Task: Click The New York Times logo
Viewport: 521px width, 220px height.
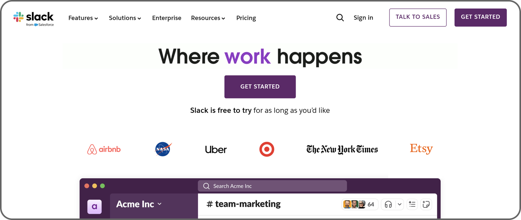Action: [342, 149]
